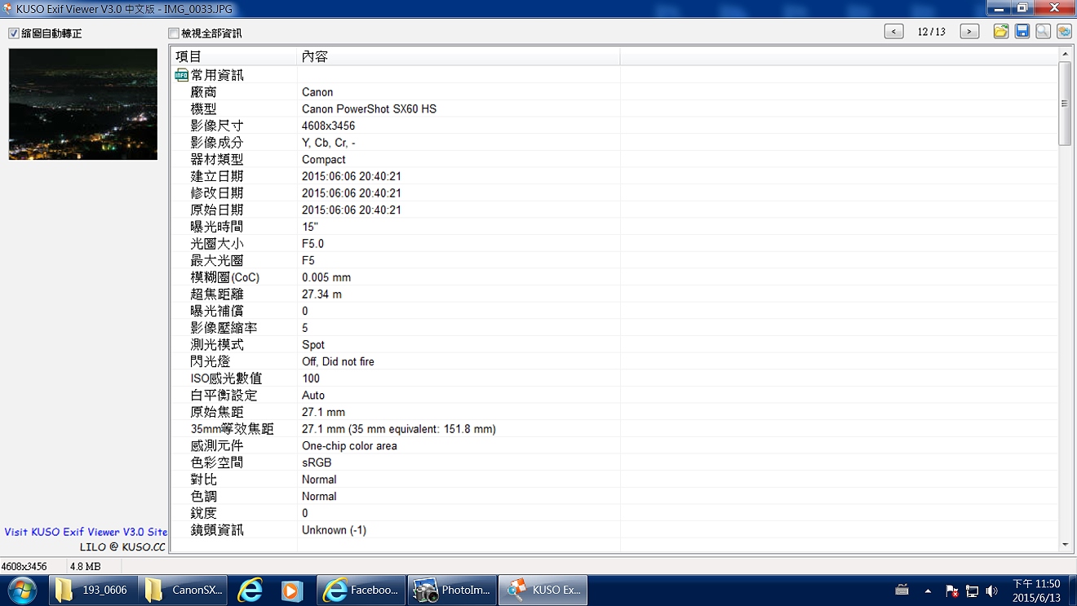This screenshot has width=1077, height=606.
Task: Select Canon PowerShot SX60 HS model value
Action: (369, 109)
